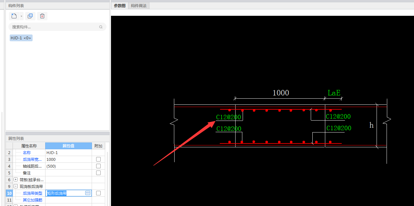Switch to the 参数图 tab
This screenshot has width=414, height=206.
point(120,6)
